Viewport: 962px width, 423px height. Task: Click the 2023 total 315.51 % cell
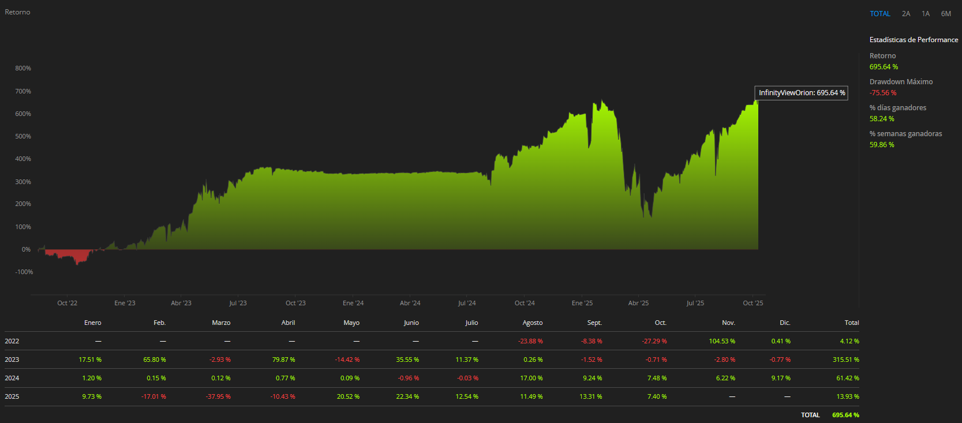tap(845, 360)
